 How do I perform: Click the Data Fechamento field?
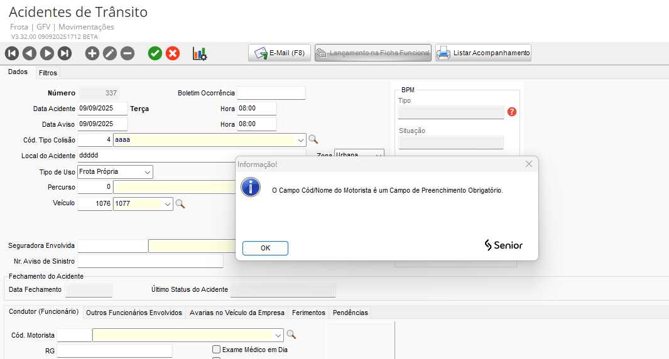pyautogui.click(x=89, y=290)
